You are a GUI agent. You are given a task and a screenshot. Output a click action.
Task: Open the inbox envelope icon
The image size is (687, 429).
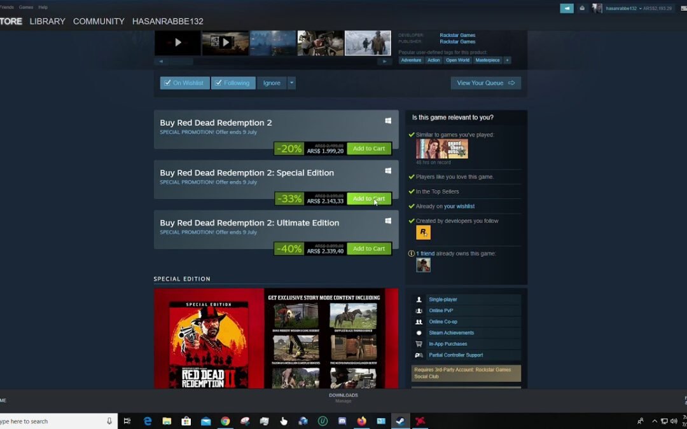click(x=582, y=8)
